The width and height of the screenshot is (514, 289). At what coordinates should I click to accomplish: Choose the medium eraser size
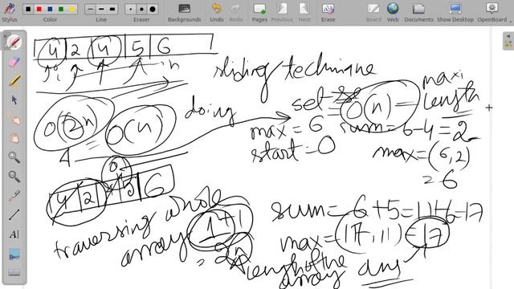[x=141, y=9]
